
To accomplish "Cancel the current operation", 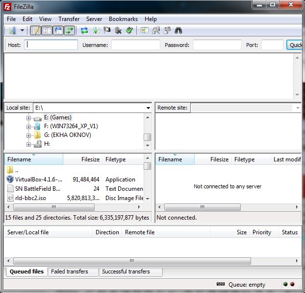I will pyautogui.click(x=107, y=30).
